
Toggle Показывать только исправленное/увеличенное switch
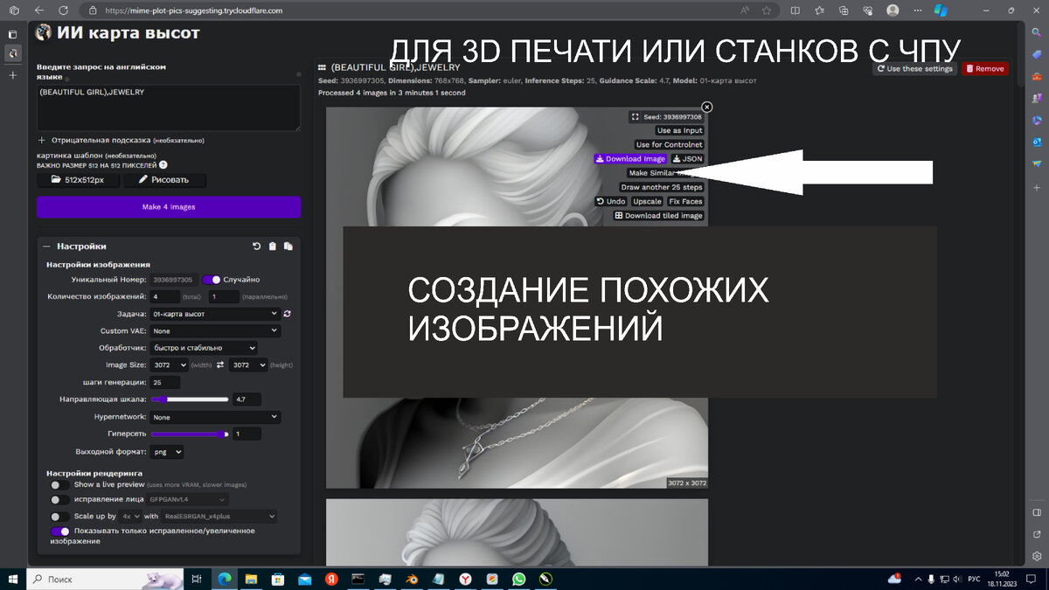coord(59,531)
